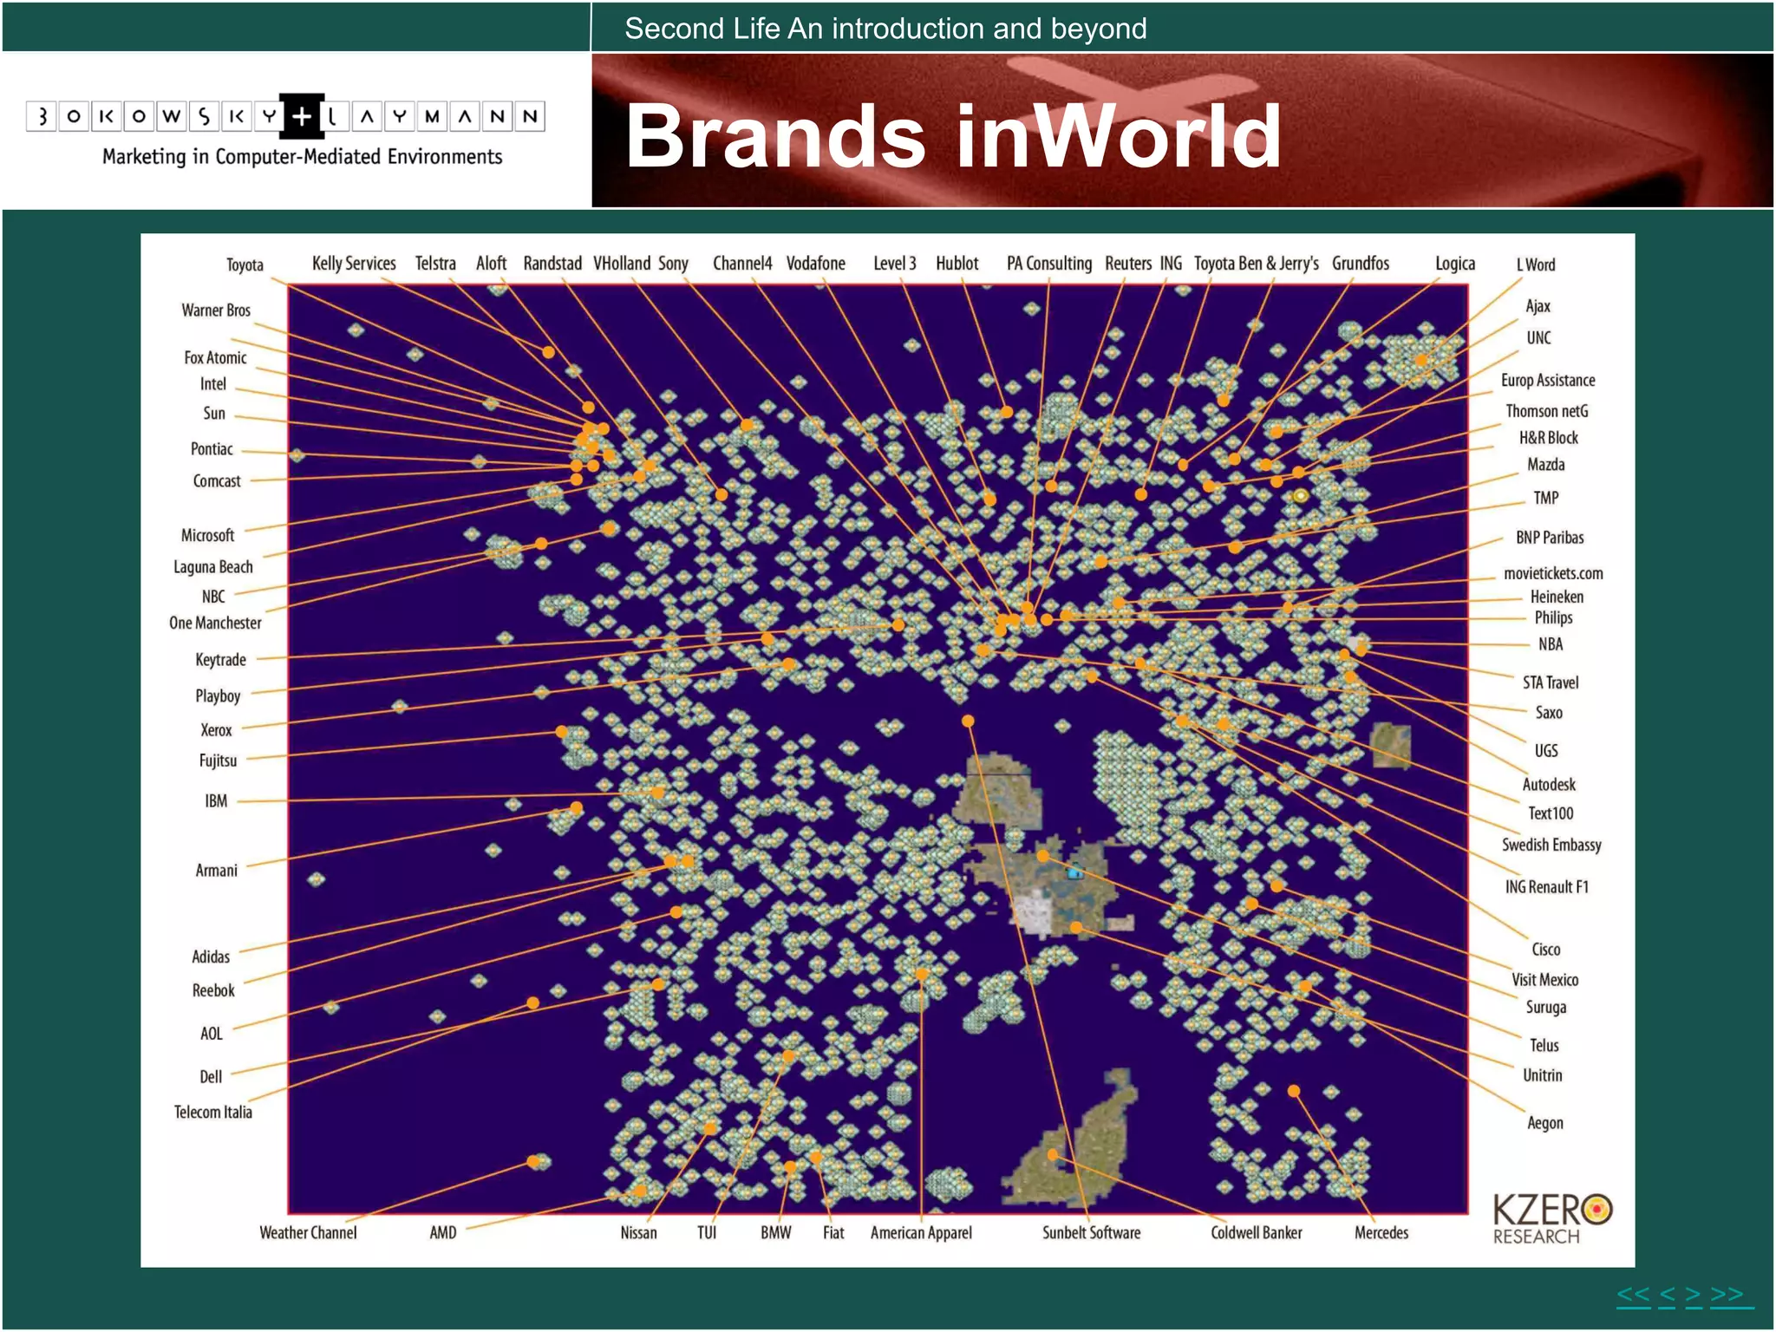Image resolution: width=1776 pixels, height=1332 pixels.
Task: Click the Bokowsky+Laymann logo
Action: point(285,116)
